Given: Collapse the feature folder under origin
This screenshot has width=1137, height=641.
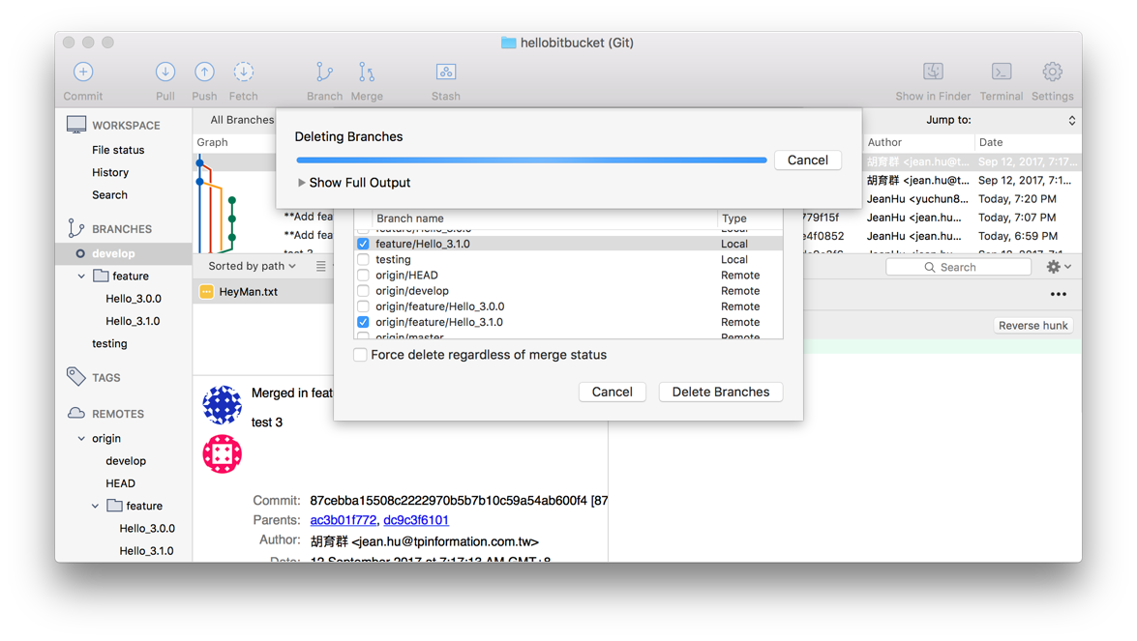Looking at the screenshot, I should coord(95,506).
